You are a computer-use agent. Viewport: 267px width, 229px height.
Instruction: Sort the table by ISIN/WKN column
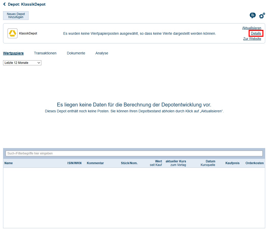click(74, 163)
